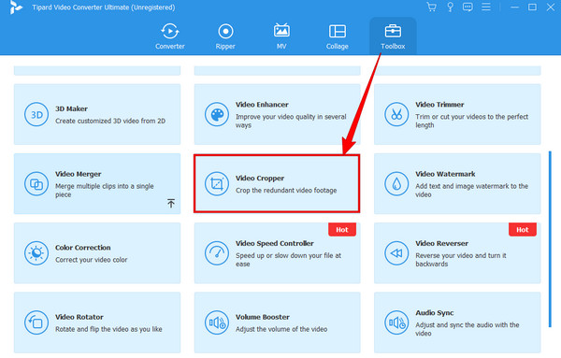
Task: Open the Video Merger title
Action: 78,174
